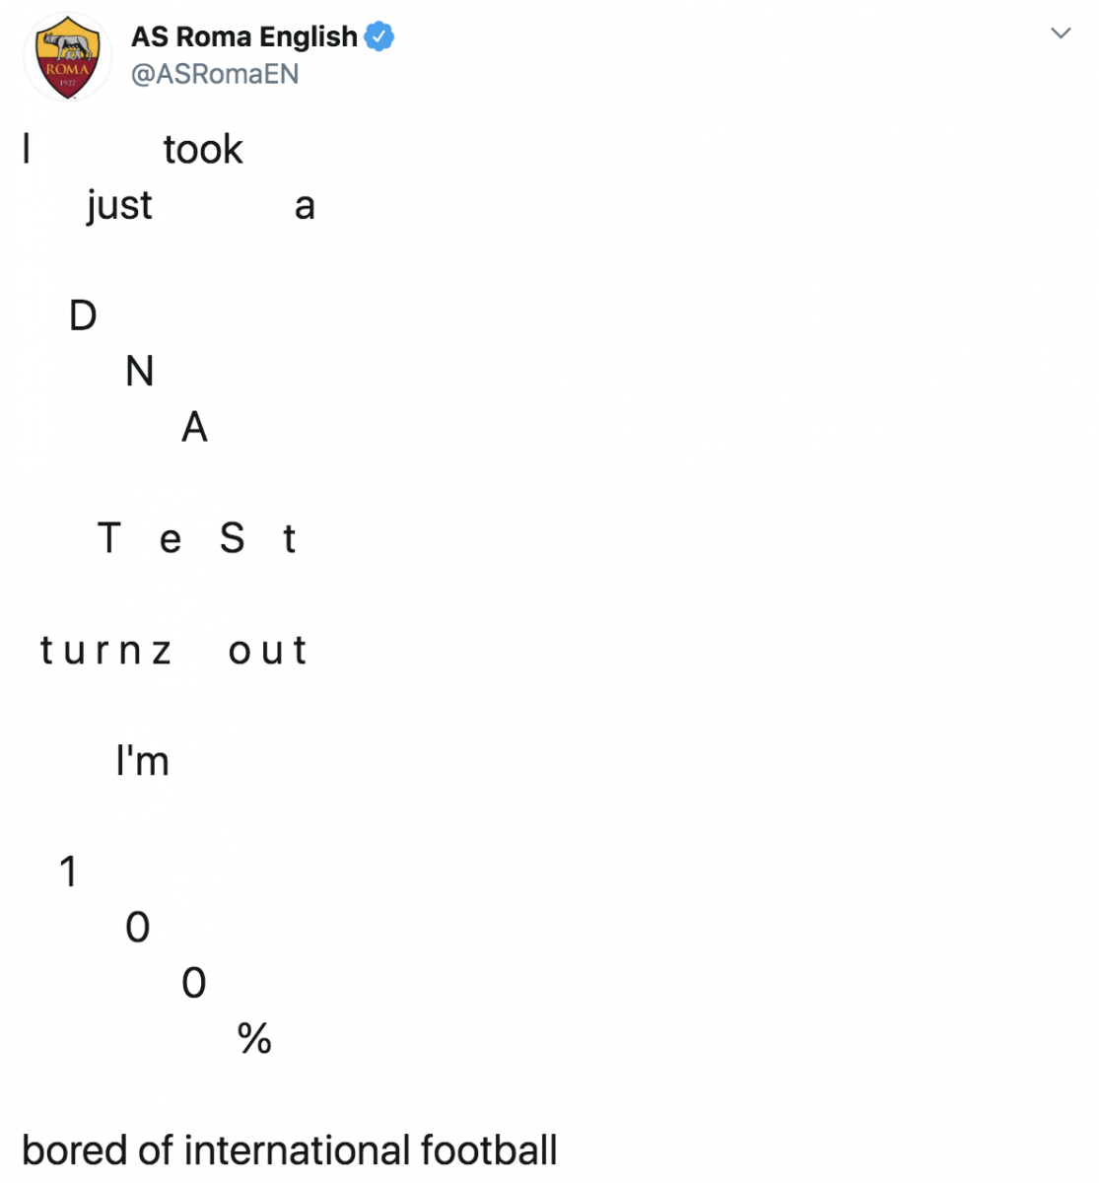Click the word "turnz" in the tweet
Image resolution: width=1099 pixels, height=1183 pixels.
(106, 651)
